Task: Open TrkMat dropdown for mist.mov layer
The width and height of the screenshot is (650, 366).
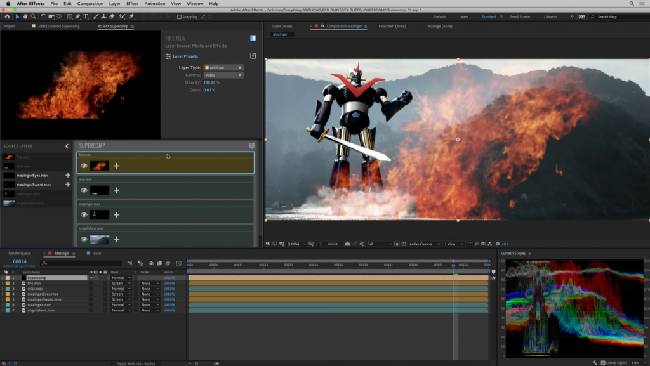Action: [150, 289]
